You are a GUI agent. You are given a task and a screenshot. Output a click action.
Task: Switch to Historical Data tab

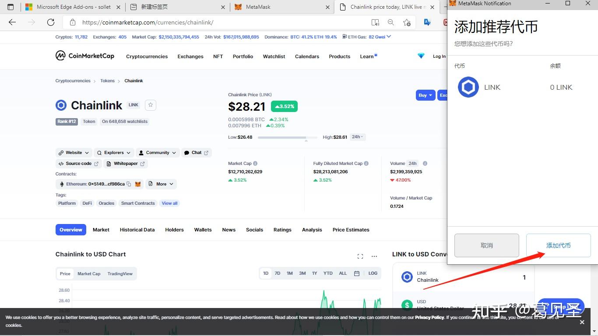click(x=137, y=230)
